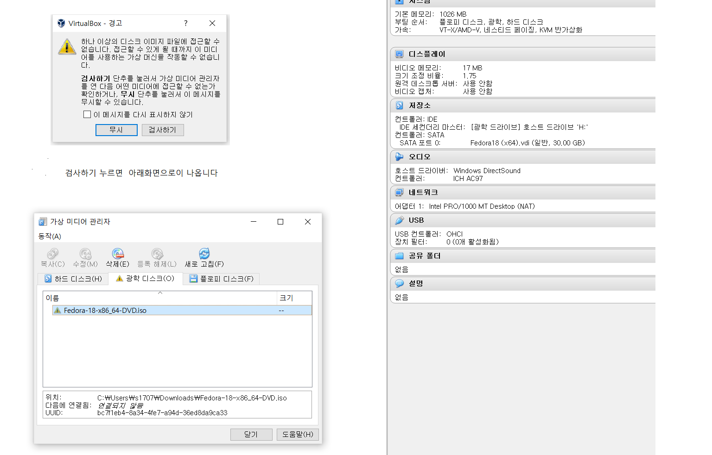The width and height of the screenshot is (712, 455).
Task: Click the 설명 section header
Action: tap(523, 283)
